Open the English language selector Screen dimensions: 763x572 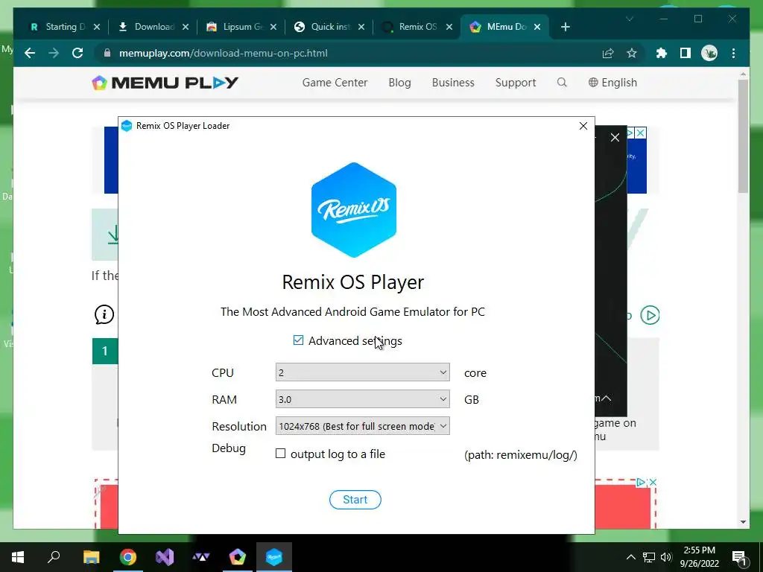tap(612, 83)
